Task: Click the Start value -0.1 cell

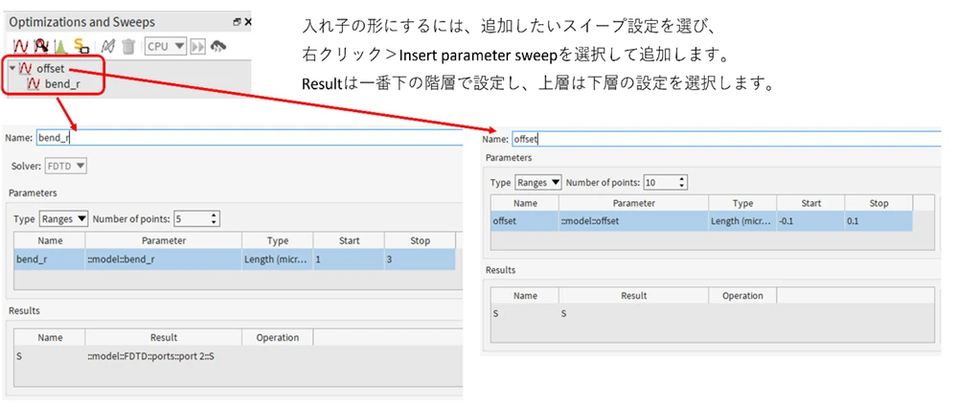Action: pyautogui.click(x=810, y=220)
